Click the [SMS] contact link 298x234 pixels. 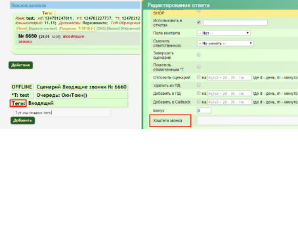pyautogui.click(x=101, y=28)
